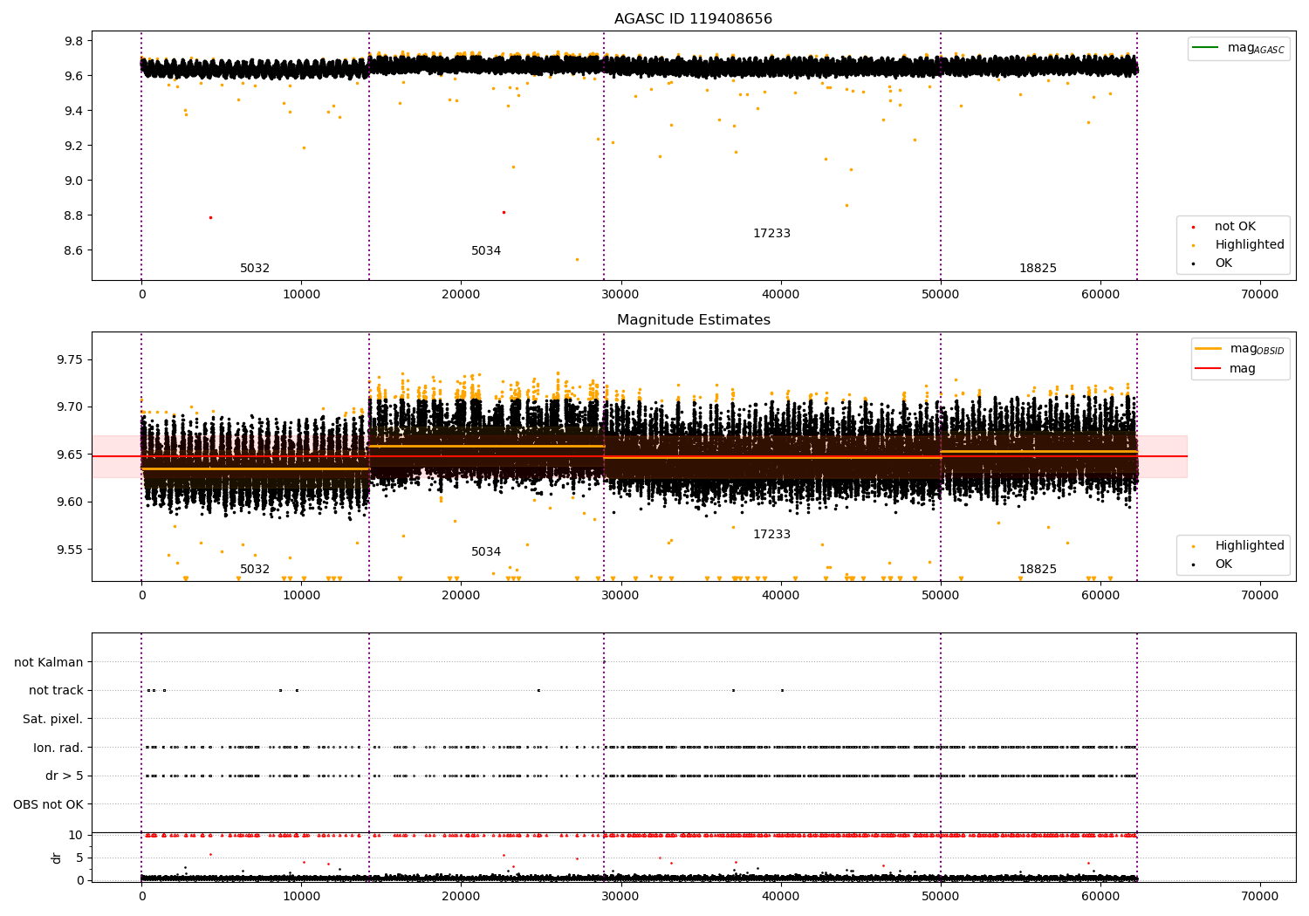Click the 'Magnitude Estimates' title
The width and height of the screenshot is (1309, 916).
click(693, 320)
